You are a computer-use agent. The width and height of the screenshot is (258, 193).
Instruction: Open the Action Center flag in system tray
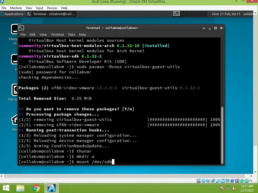[x=222, y=188]
